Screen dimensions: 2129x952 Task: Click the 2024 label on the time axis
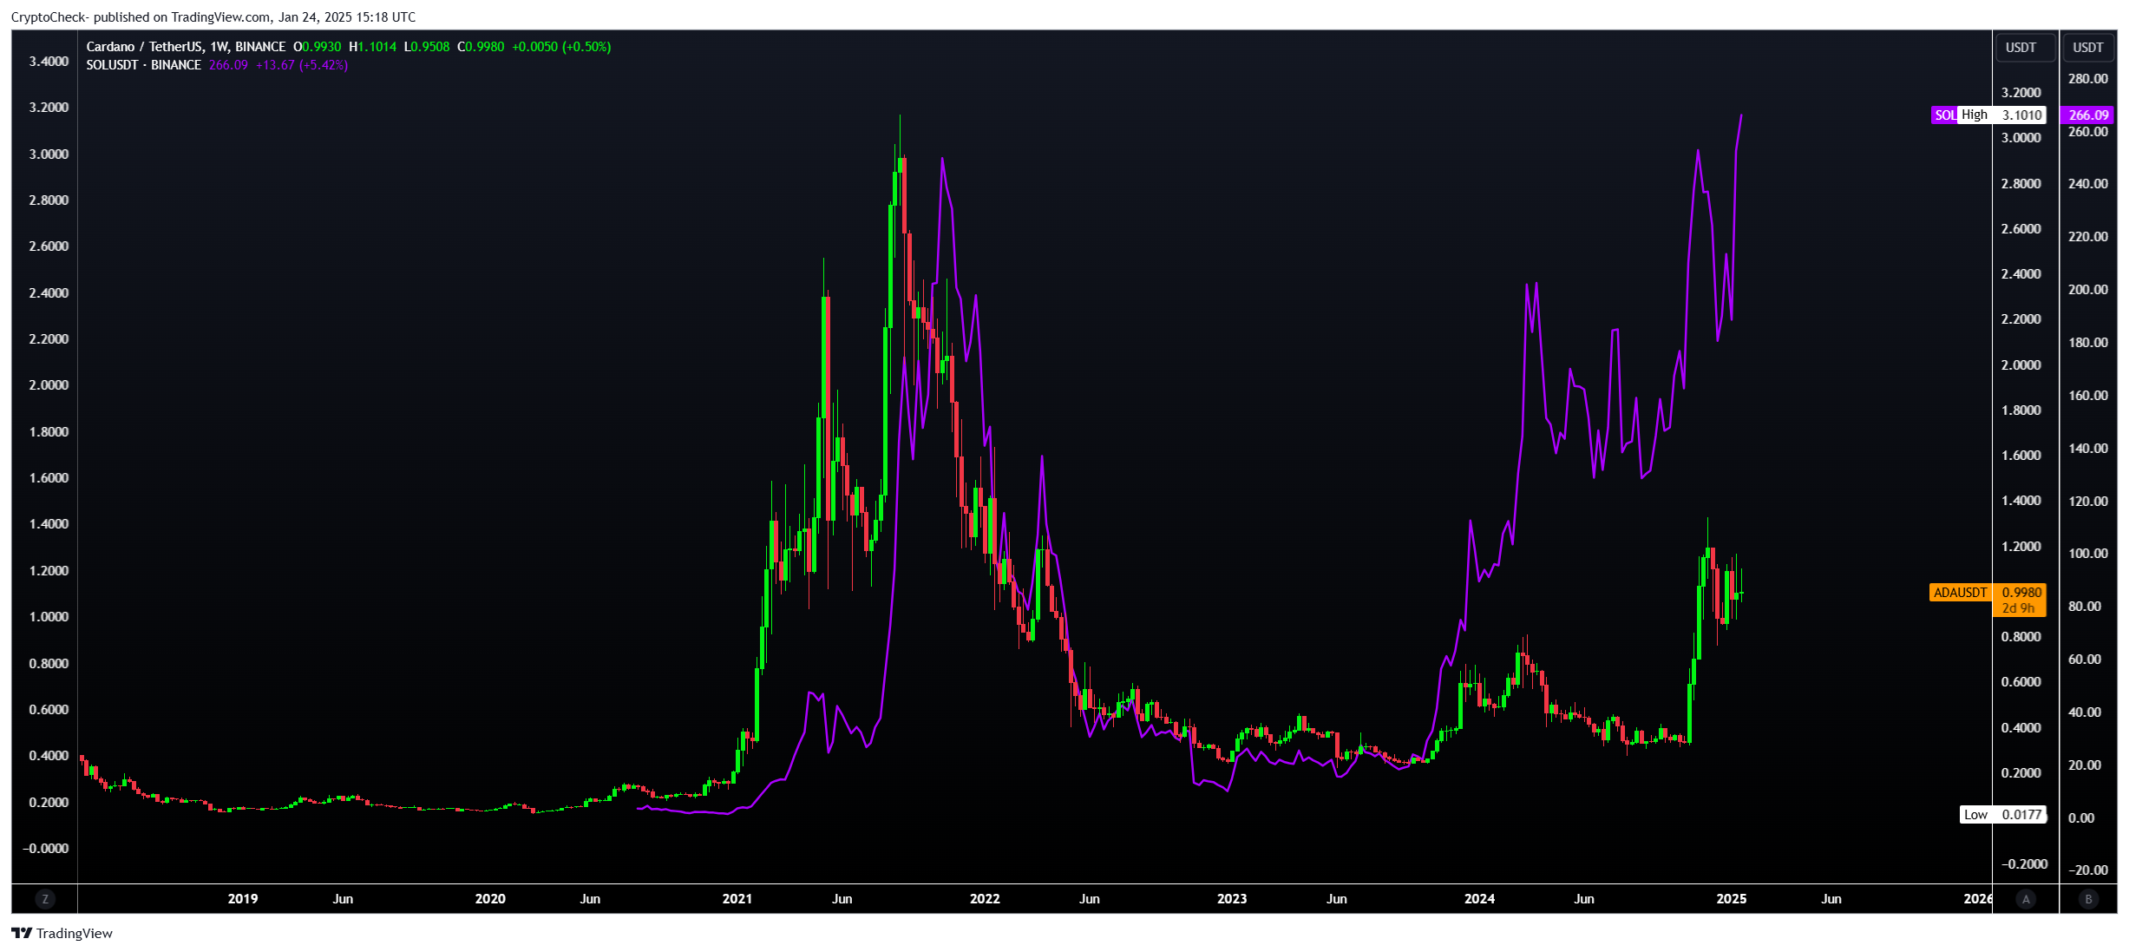click(x=1479, y=899)
